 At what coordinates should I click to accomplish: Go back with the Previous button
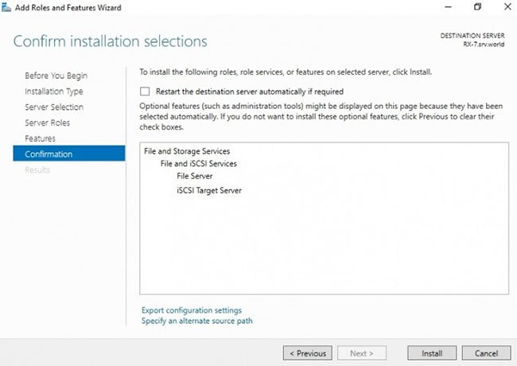click(308, 353)
